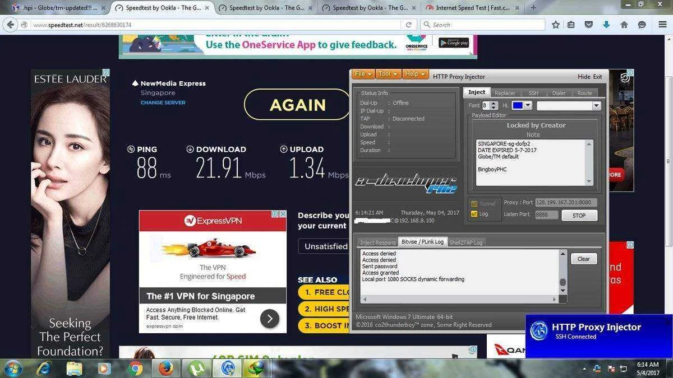This screenshot has height=378, width=673.
Task: Open a new tab with plus button
Action: (x=533, y=8)
